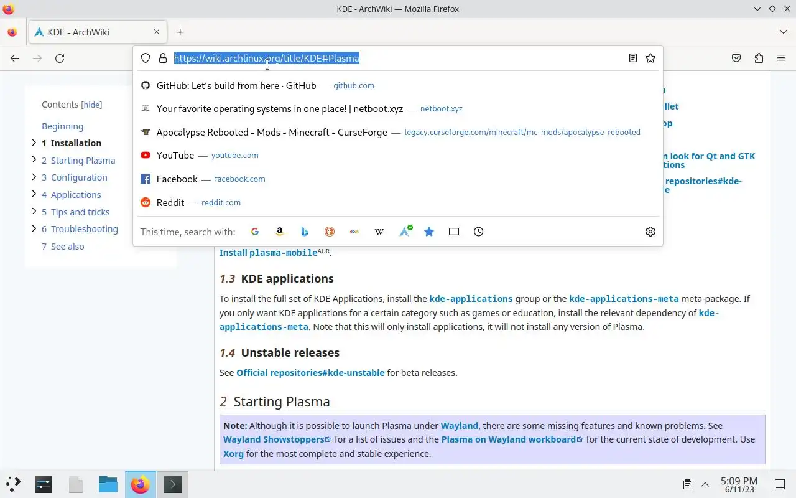
Task: Search with ArchWiki engine this time
Action: coord(405,232)
